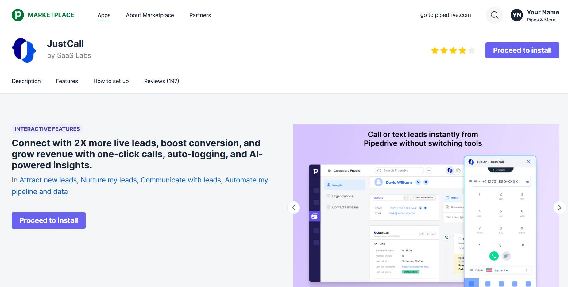568x287 pixels.
Task: Open the Attract new leads category link
Action: 48,180
